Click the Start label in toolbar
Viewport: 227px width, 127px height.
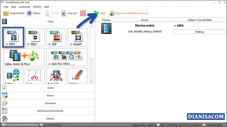pyautogui.click(x=103, y=13)
